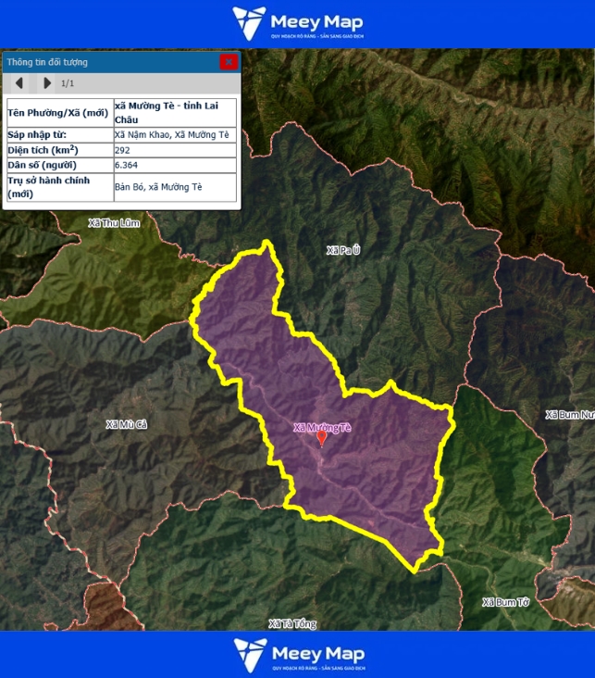Click the Bản Bó, xã Mường Tè cell

[174, 187]
